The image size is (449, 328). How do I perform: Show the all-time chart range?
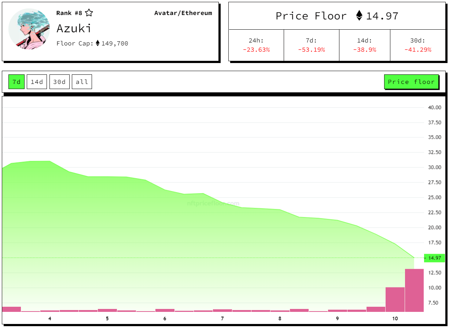coord(82,82)
